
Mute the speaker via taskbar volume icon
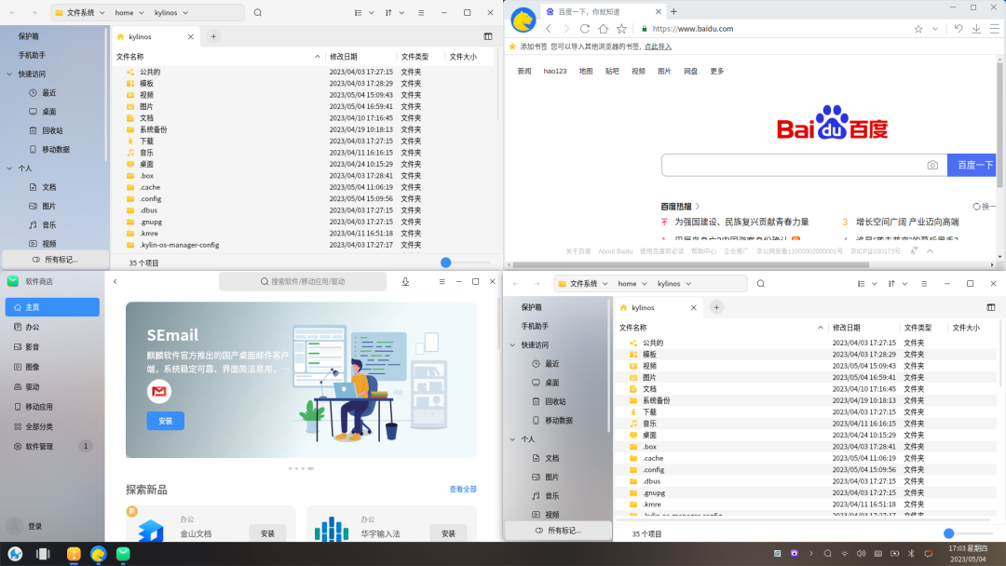pyautogui.click(x=861, y=554)
